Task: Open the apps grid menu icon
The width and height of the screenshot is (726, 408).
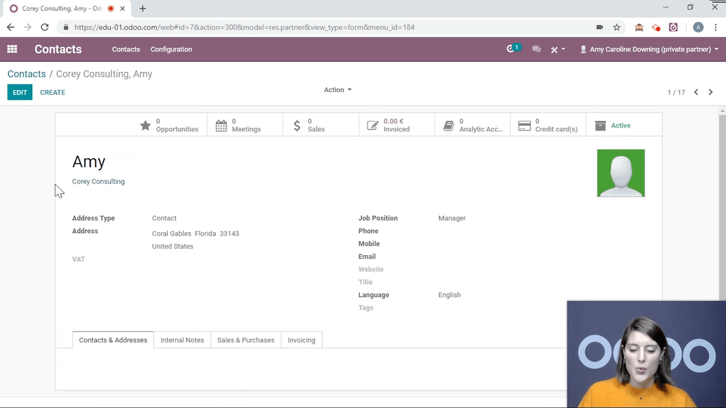Action: 12,49
